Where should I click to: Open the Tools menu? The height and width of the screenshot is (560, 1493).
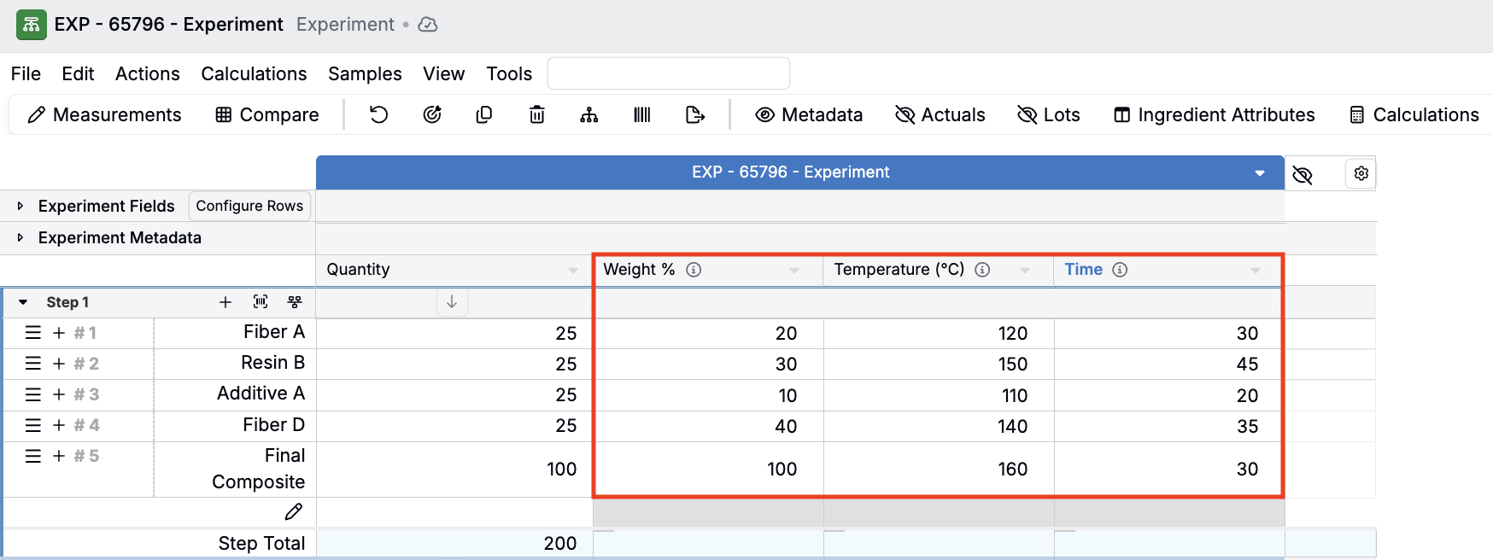(509, 73)
